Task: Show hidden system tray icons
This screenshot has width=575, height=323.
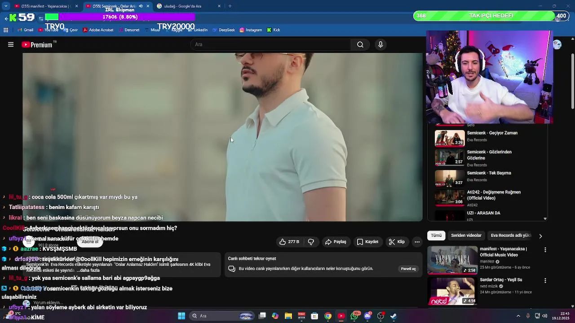Action: tap(518, 316)
